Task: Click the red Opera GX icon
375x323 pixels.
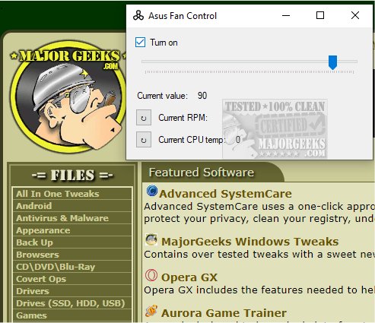Action: click(151, 275)
